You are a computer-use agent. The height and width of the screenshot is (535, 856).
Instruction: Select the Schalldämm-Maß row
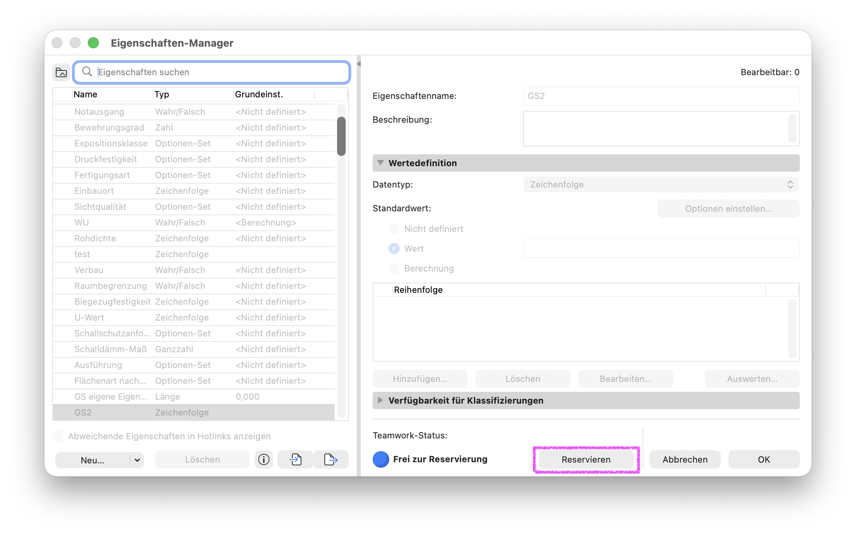[194, 349]
